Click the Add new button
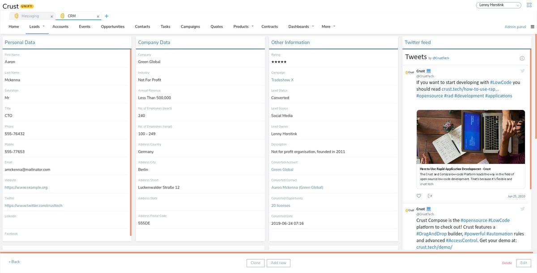Viewport: 537px width, 273px height. (x=278, y=263)
